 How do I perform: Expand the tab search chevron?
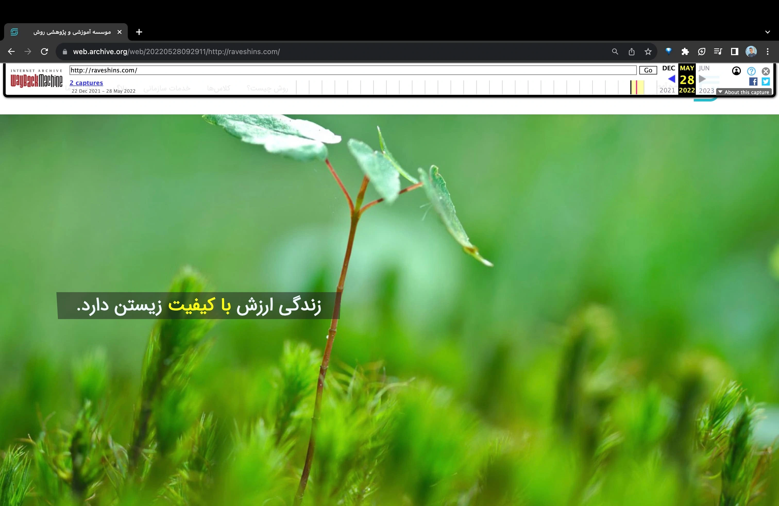[x=768, y=32]
